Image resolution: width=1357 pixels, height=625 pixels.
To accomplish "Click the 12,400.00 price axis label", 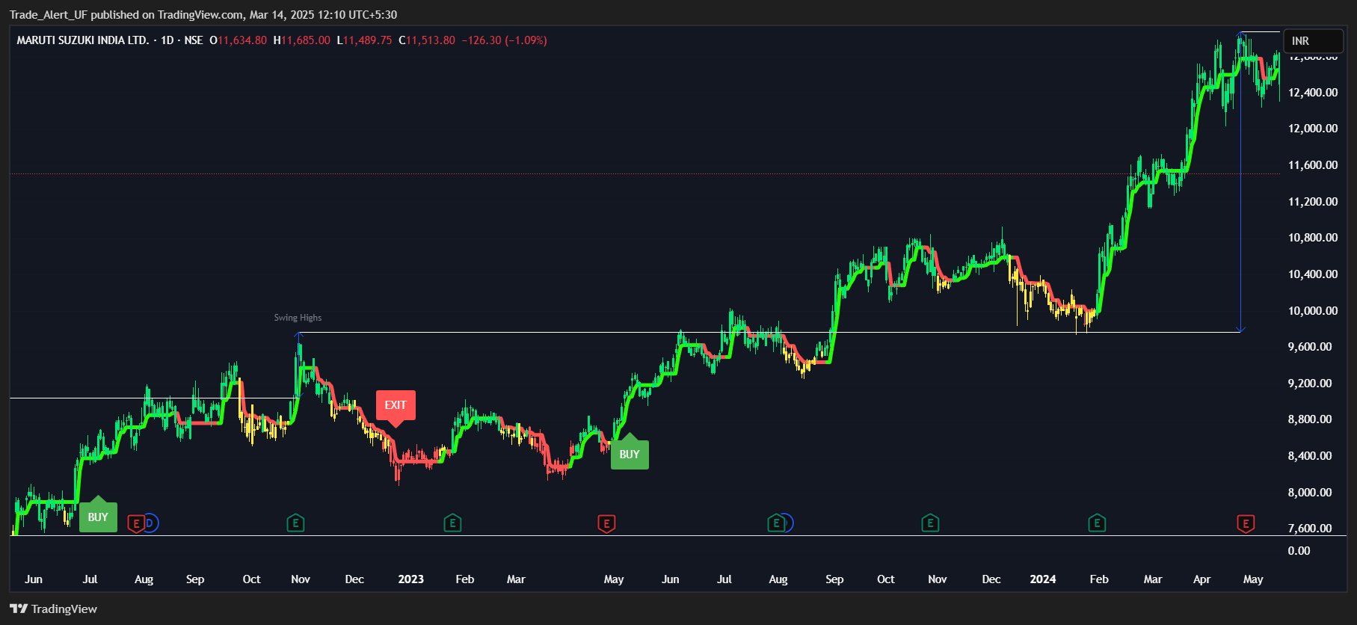I will (x=1313, y=93).
